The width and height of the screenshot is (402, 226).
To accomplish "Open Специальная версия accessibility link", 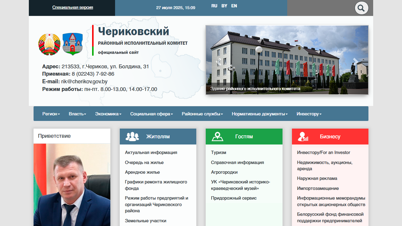I will [x=73, y=7].
